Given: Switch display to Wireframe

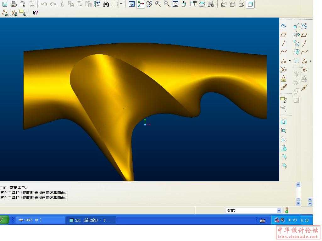Looking at the screenshot, I should [224, 4].
